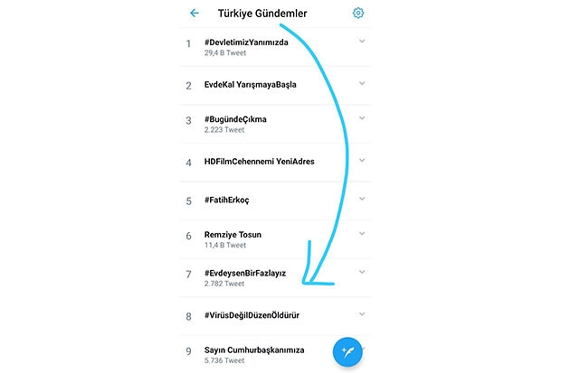561x373 pixels.
Task: View tweets for #EvdeysenBirFazlayız
Action: click(x=247, y=273)
